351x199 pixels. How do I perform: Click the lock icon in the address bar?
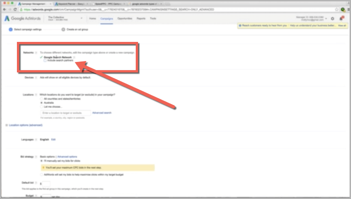click(x=21, y=10)
